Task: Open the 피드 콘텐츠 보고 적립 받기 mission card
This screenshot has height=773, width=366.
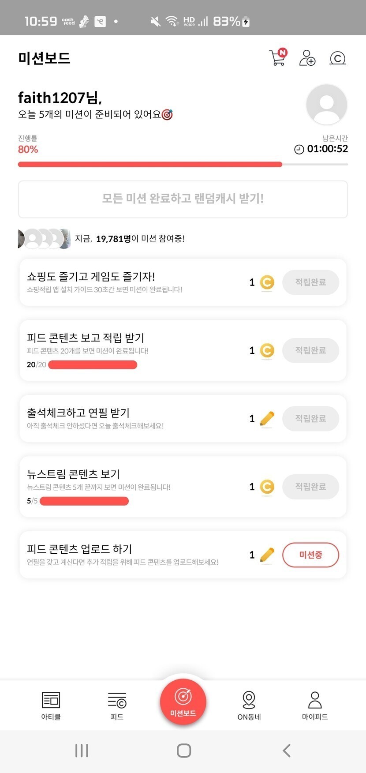Action: click(132, 344)
